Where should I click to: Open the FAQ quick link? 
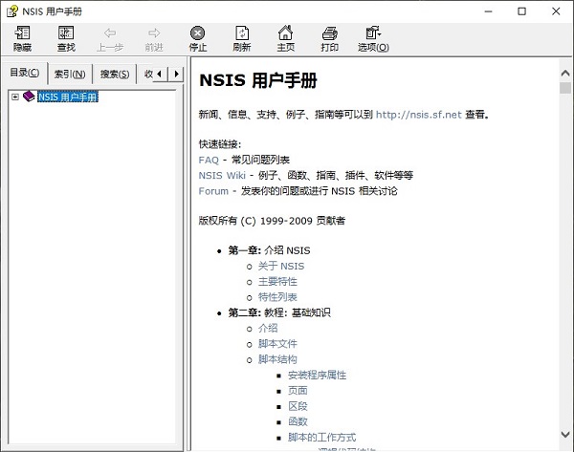209,160
